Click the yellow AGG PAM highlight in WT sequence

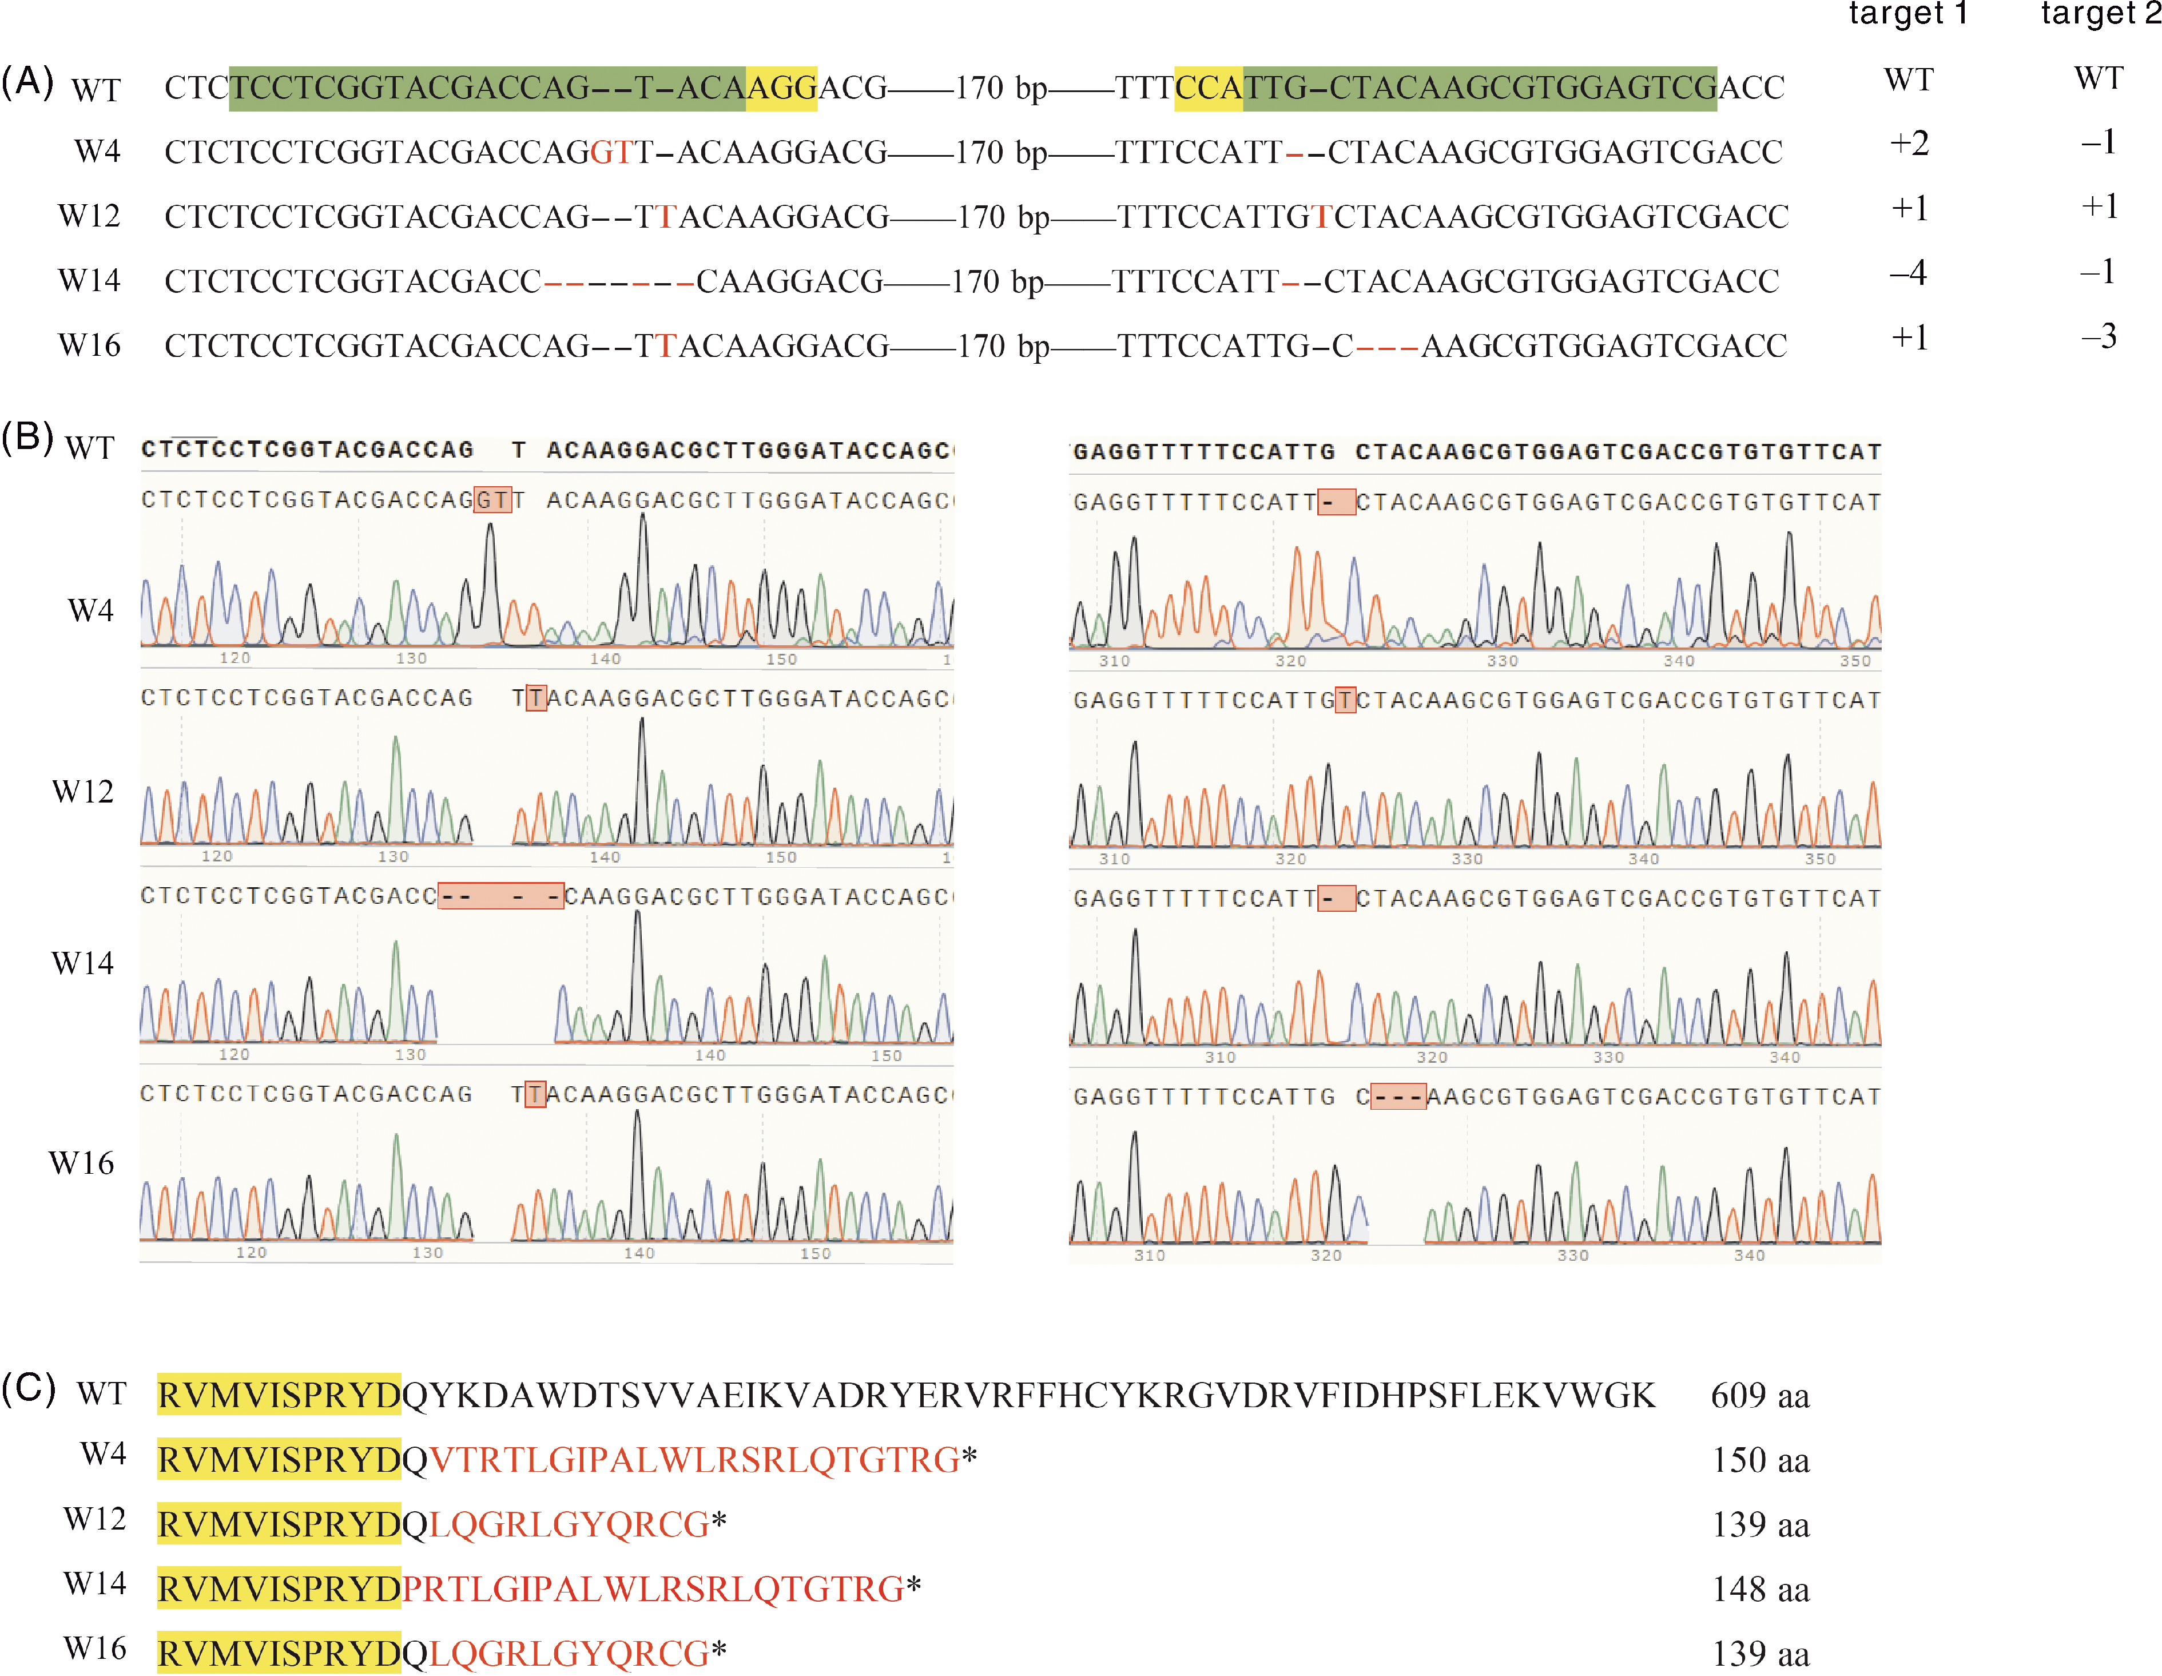[781, 88]
